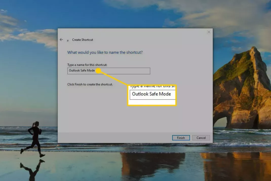Click the 'Type a name for this shortcut' label

pos(87,65)
